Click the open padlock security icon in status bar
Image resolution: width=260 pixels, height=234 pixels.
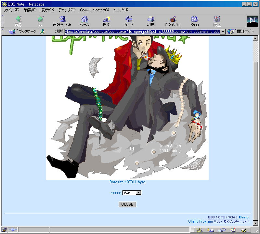[4, 230]
